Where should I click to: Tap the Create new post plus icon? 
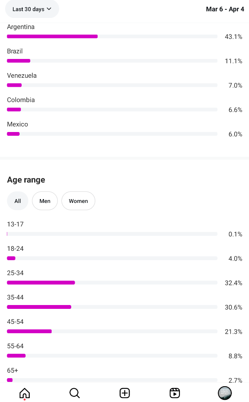click(124, 393)
